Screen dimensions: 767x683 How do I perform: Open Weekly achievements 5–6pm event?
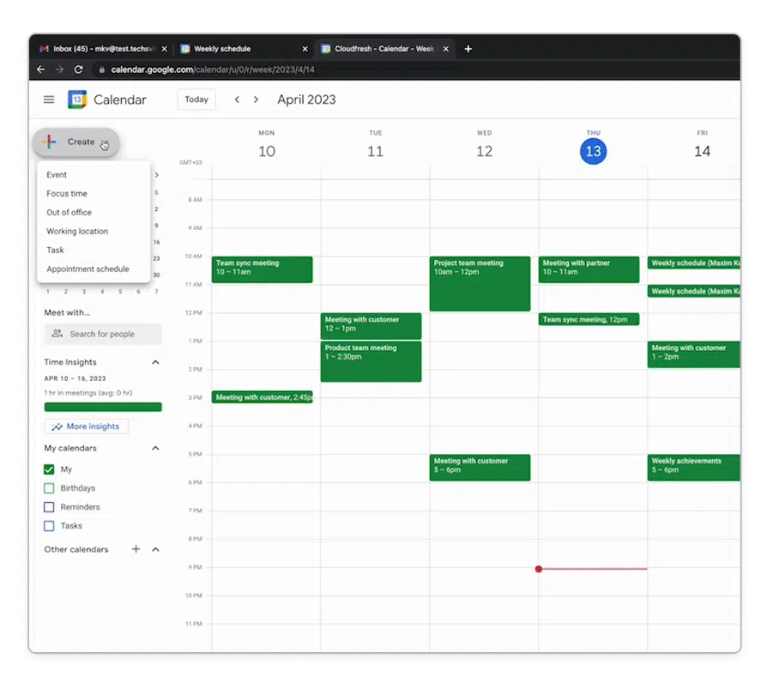(x=693, y=468)
